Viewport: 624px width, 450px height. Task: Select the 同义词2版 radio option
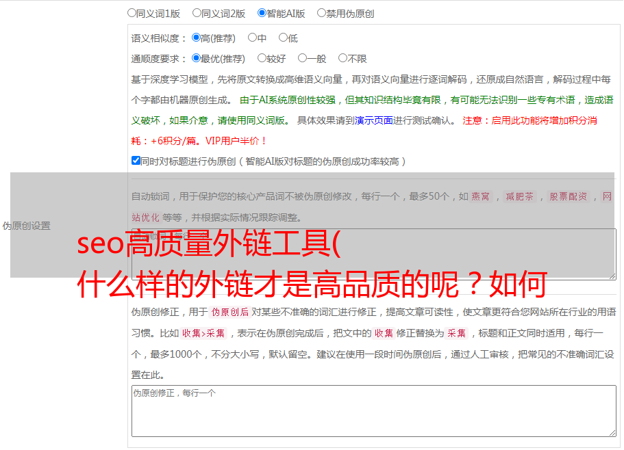[x=197, y=13]
